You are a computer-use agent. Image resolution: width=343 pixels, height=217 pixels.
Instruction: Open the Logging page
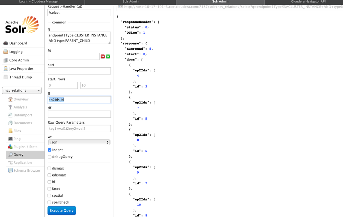[x=16, y=52]
